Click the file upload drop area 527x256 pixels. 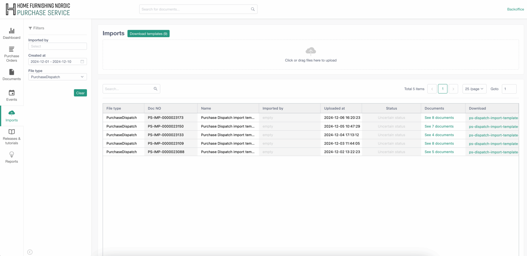[x=311, y=54]
